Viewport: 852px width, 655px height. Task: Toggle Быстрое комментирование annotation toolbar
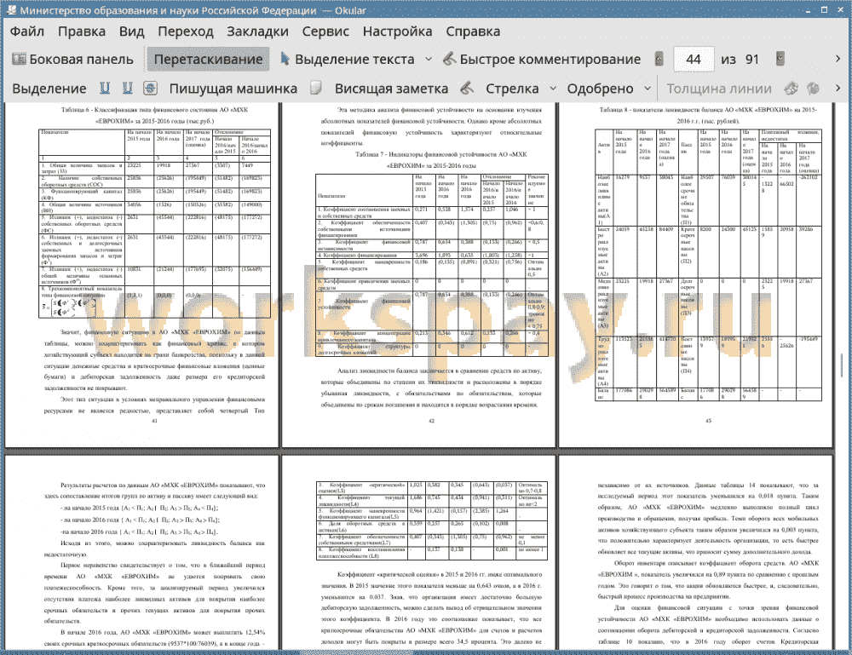coord(541,60)
